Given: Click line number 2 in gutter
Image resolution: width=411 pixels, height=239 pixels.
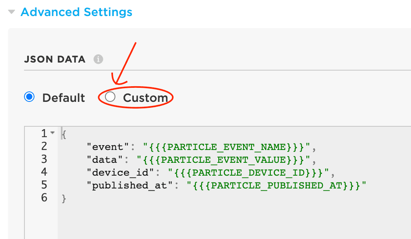Looking at the screenshot, I should click(44, 146).
